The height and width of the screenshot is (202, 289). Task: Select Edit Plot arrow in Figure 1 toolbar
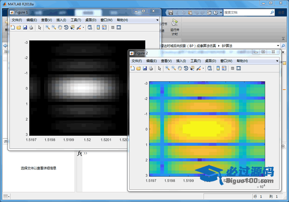40,27
